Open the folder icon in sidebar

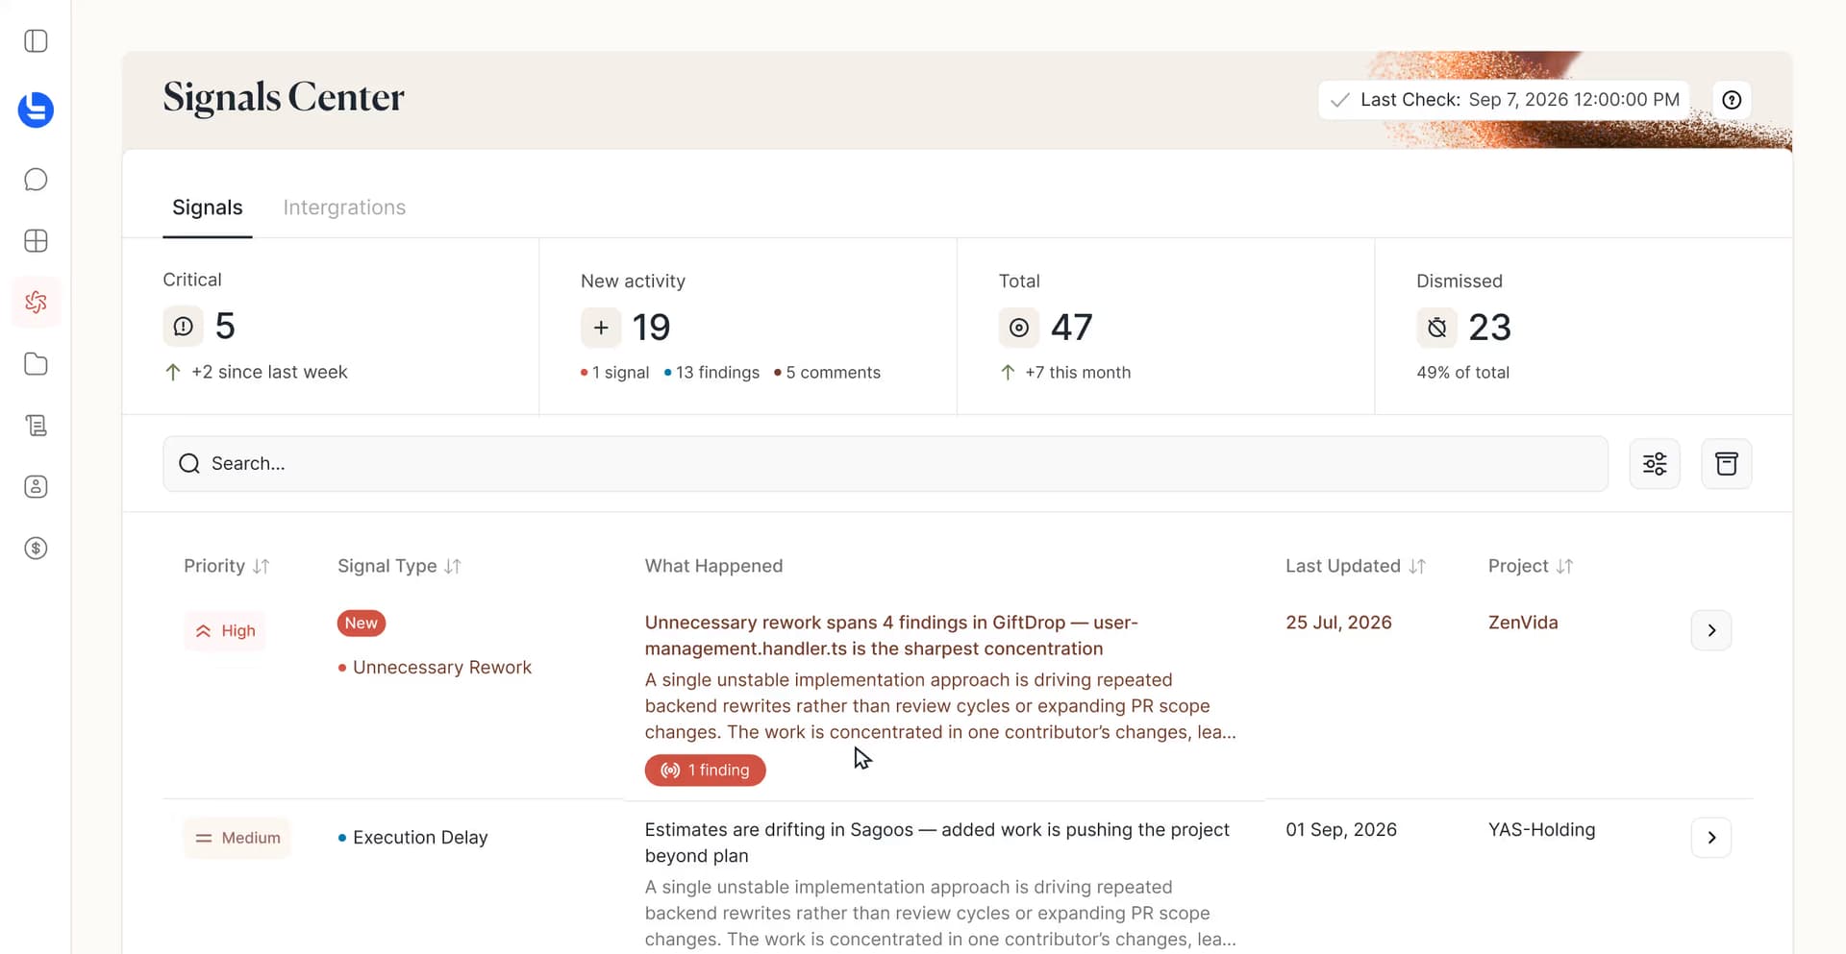click(36, 364)
